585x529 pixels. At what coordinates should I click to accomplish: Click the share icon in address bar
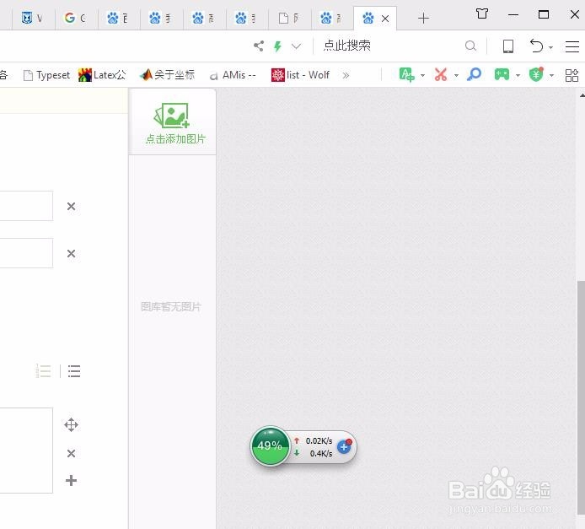(259, 46)
